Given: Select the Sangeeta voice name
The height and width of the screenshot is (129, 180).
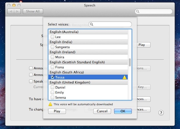Looking at the screenshot, I should click(x=62, y=47).
